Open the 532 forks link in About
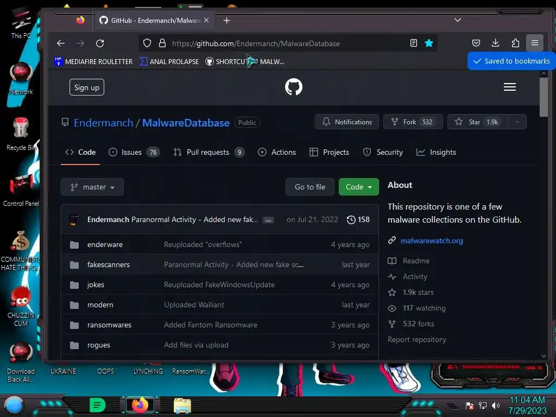Viewport: 556px width, 417px height. click(x=419, y=324)
